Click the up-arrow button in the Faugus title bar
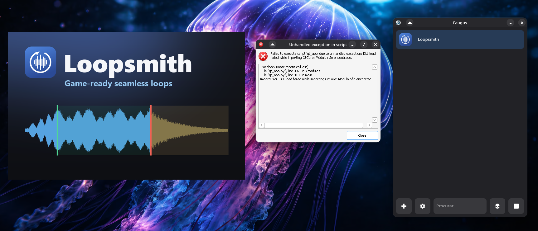This screenshot has height=231, width=538. click(410, 23)
